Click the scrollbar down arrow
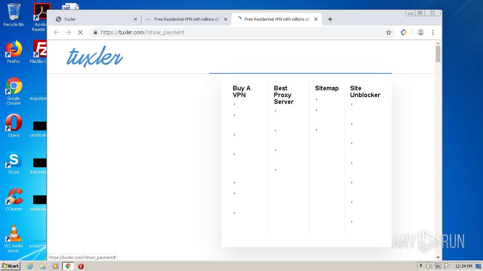 438,257
